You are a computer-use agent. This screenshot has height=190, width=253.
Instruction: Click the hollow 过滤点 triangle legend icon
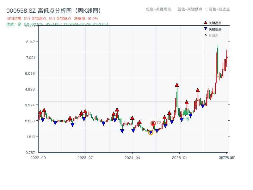click(x=206, y=35)
